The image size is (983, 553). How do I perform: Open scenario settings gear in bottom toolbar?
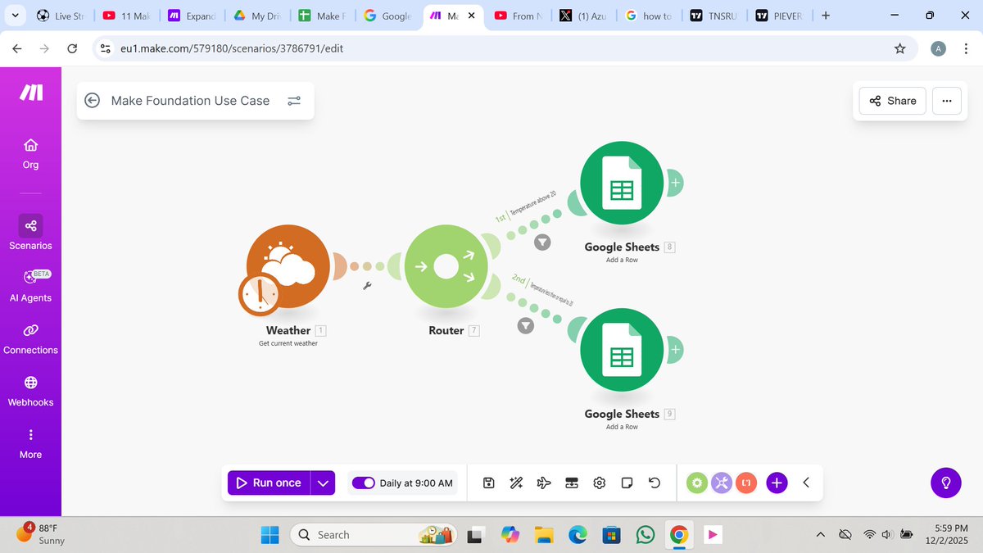[599, 483]
